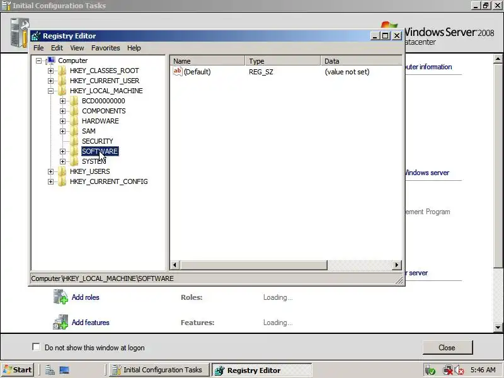Click the Registry Editor taskbar button
This screenshot has width=504, height=378.
261,370
